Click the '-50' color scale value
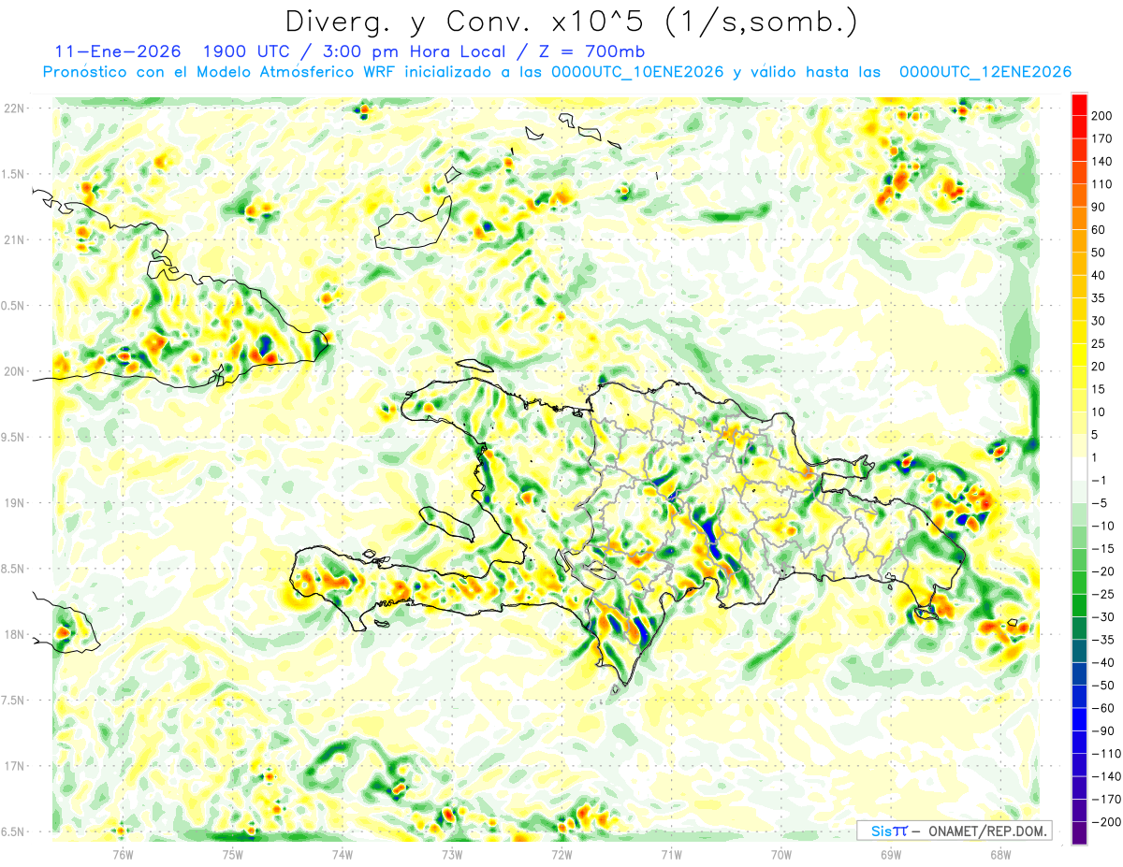Screen dimensions: 1123x867 (x=1104, y=686)
